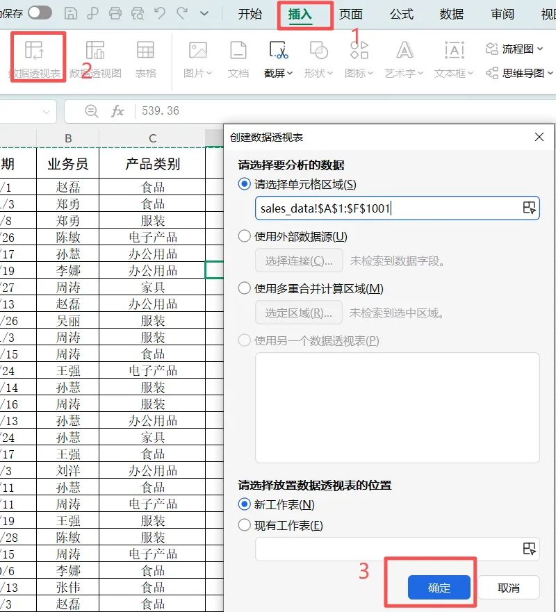Click the Undo arrow icon
This screenshot has height=612, width=556.
coord(160,13)
